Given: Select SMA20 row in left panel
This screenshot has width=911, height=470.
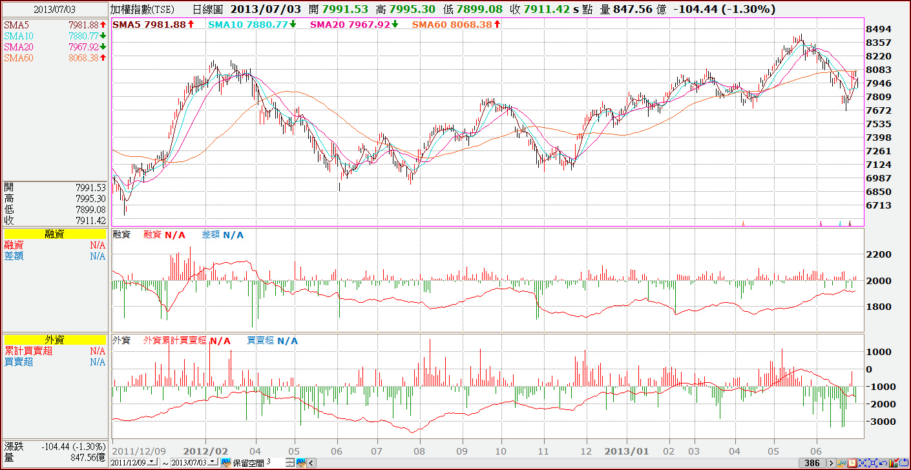Looking at the screenshot, I should [x=54, y=46].
